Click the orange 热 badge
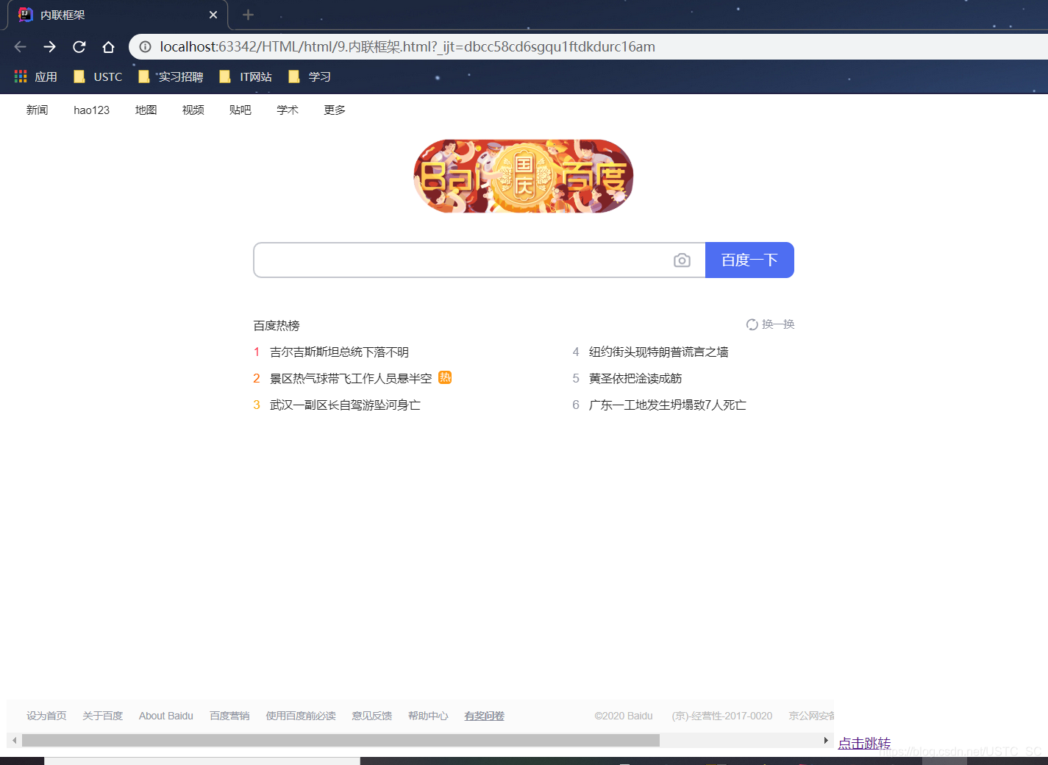The image size is (1048, 765). coord(445,377)
